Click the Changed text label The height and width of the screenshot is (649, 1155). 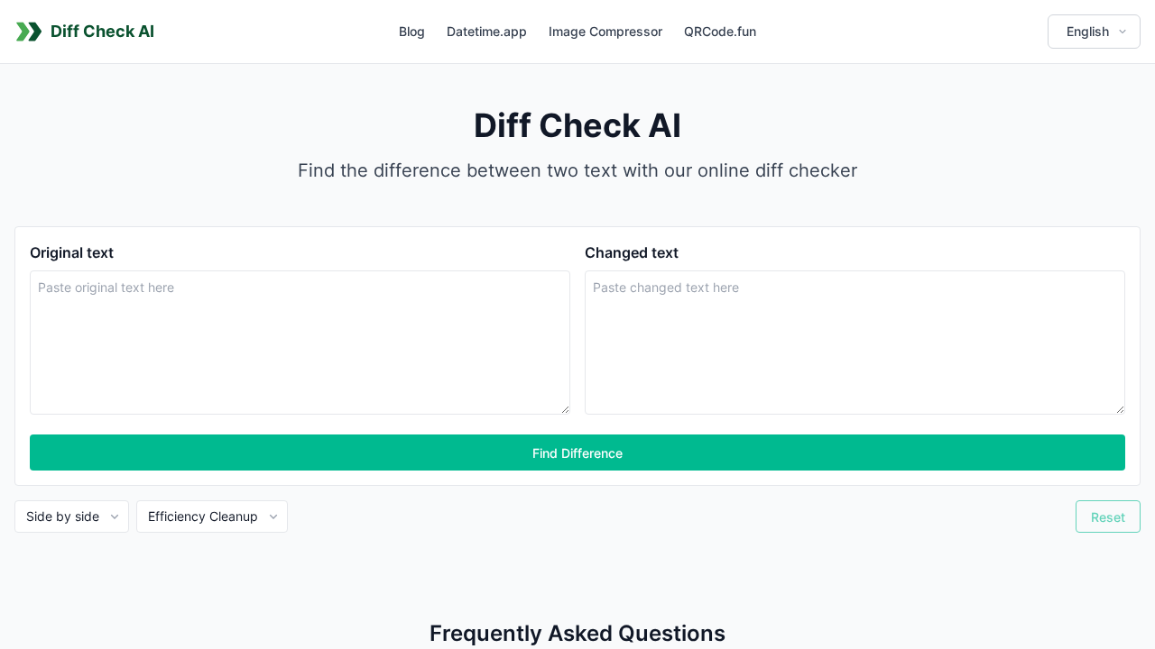coord(632,253)
